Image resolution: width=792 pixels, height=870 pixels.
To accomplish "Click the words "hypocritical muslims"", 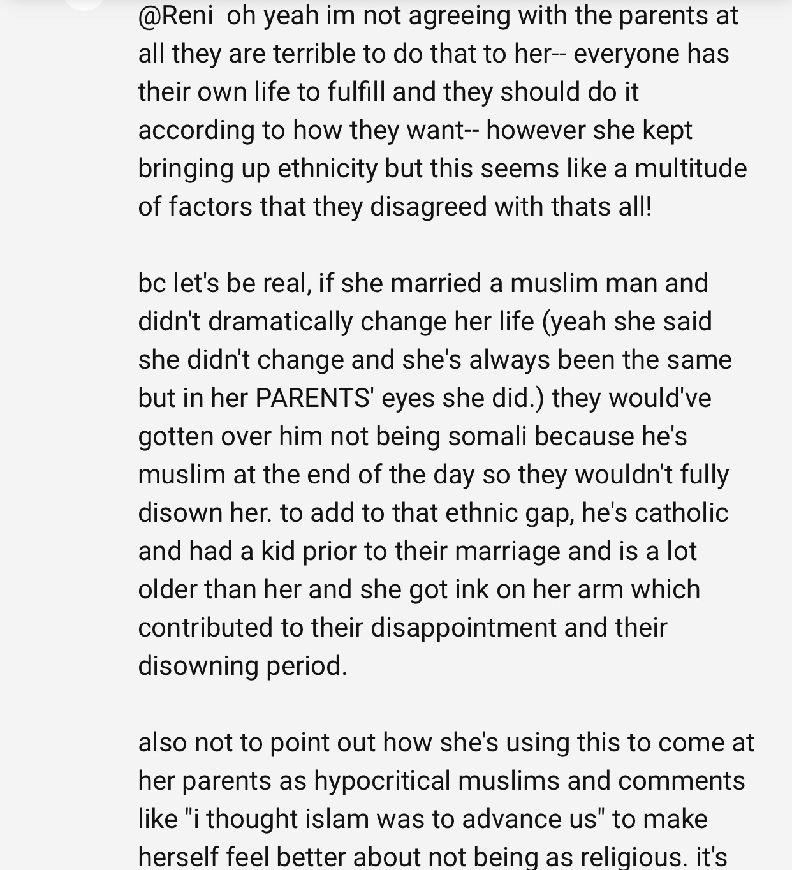I will (437, 781).
